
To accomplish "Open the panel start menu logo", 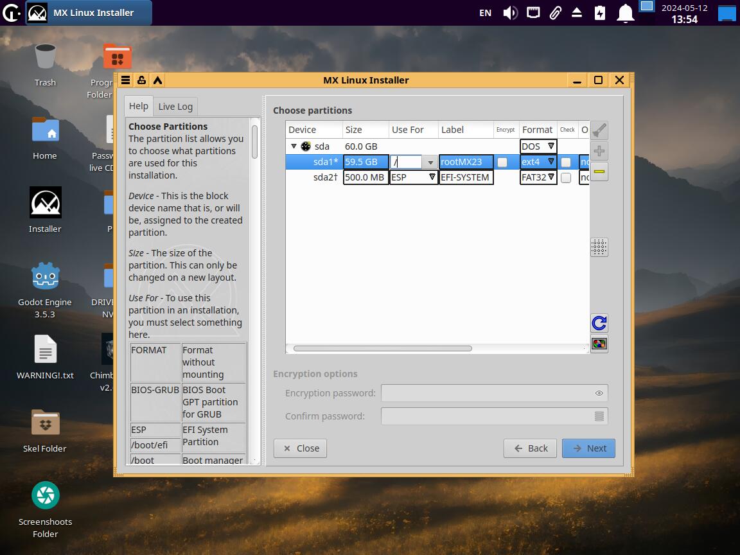I will point(12,13).
